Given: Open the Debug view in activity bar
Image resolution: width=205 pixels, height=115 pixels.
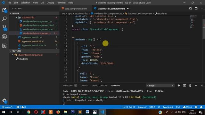Looking at the screenshot, I should (x=4, y=37).
